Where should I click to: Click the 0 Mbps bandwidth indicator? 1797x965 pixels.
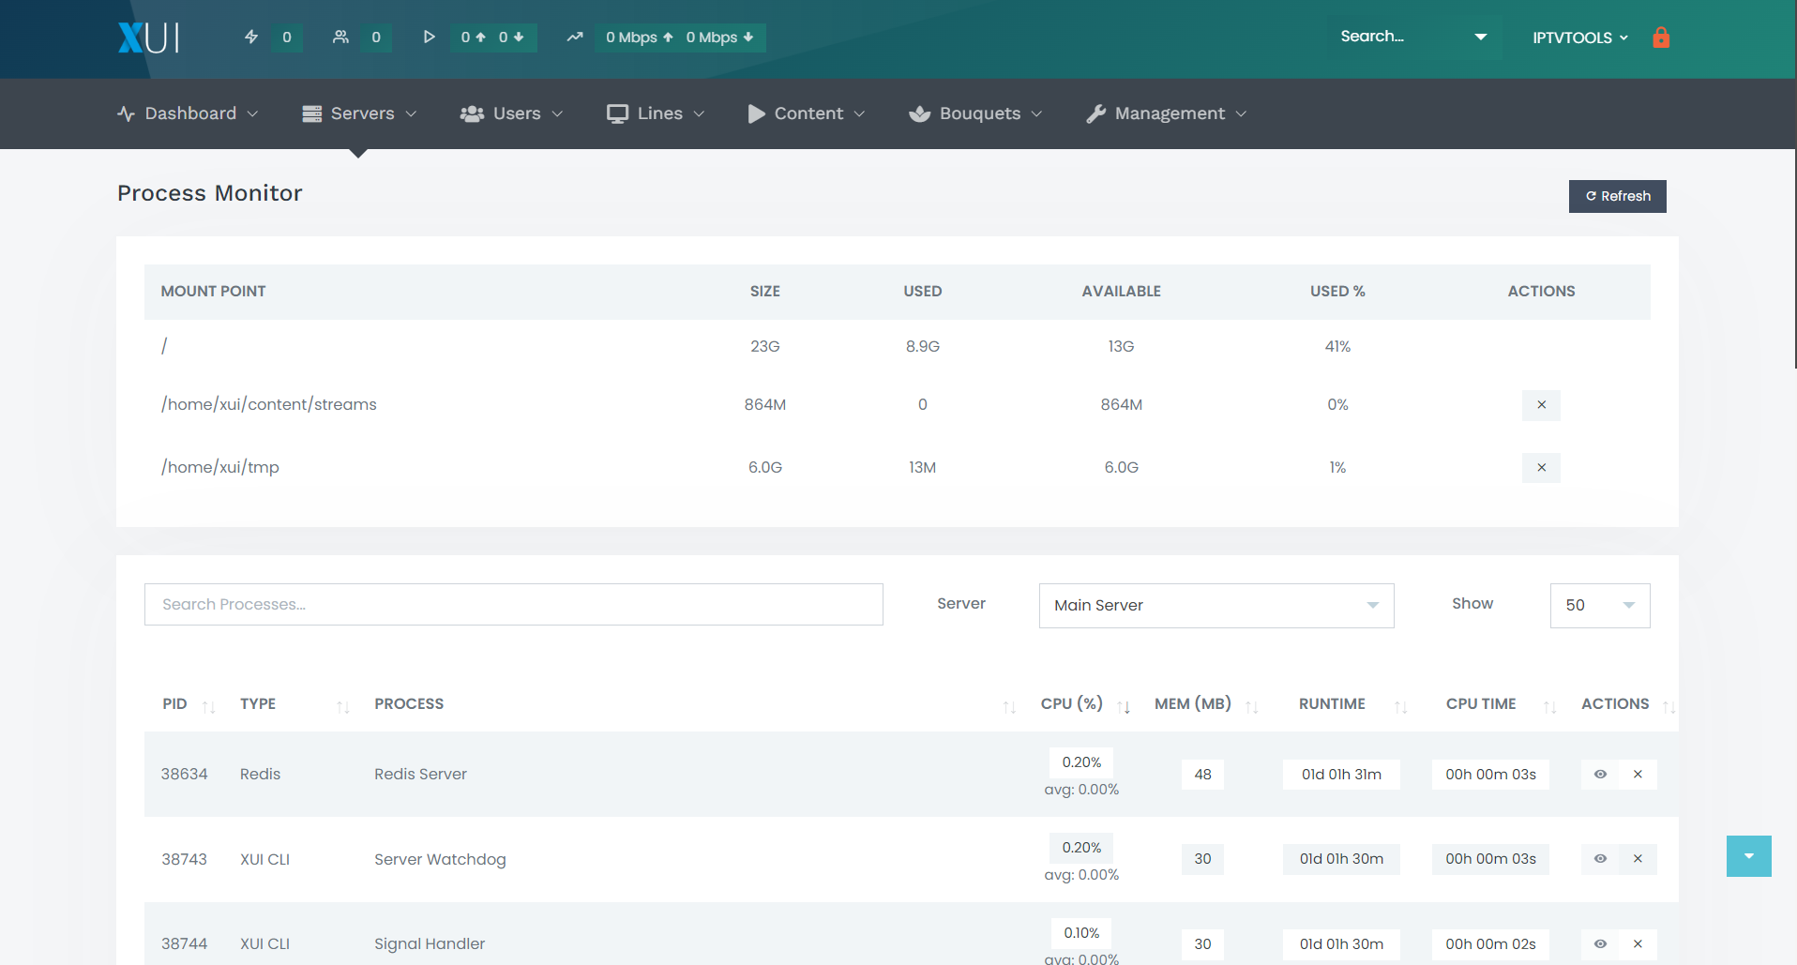pos(680,38)
